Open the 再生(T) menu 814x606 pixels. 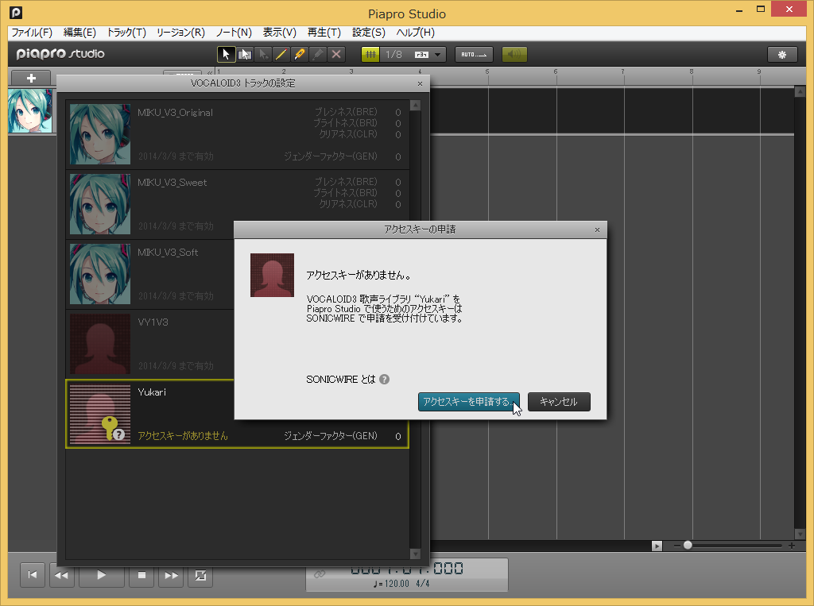pyautogui.click(x=324, y=33)
